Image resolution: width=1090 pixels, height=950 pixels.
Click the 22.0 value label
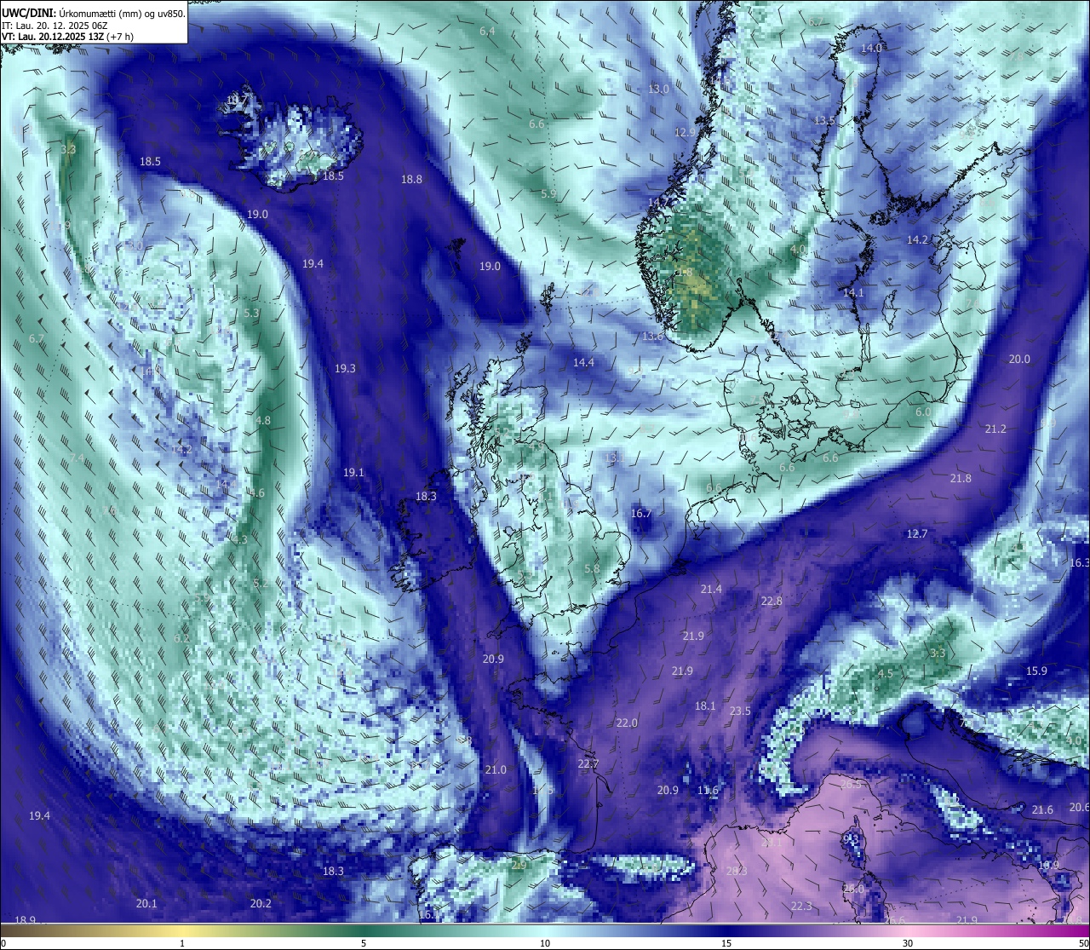coord(627,723)
